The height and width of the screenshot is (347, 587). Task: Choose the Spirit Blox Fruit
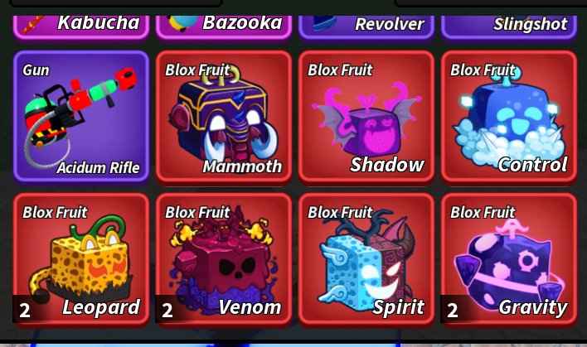click(x=366, y=259)
